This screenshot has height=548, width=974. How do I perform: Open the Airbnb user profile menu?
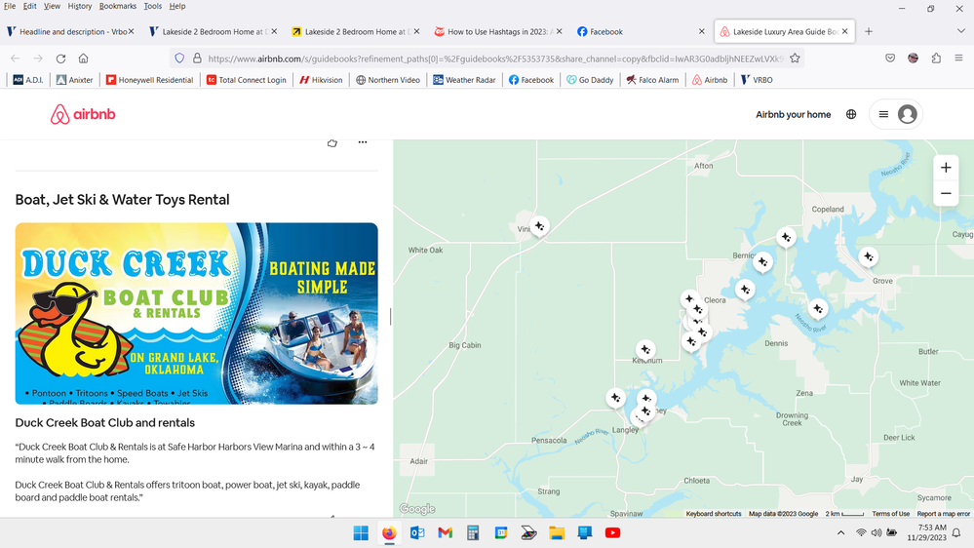(x=896, y=114)
